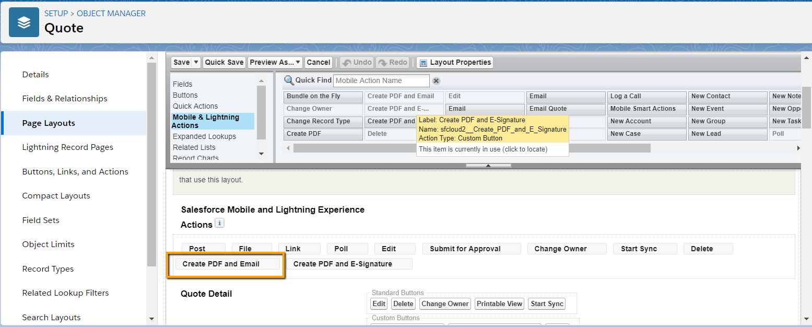
Task: Select Create PDF palette item
Action: coord(323,134)
